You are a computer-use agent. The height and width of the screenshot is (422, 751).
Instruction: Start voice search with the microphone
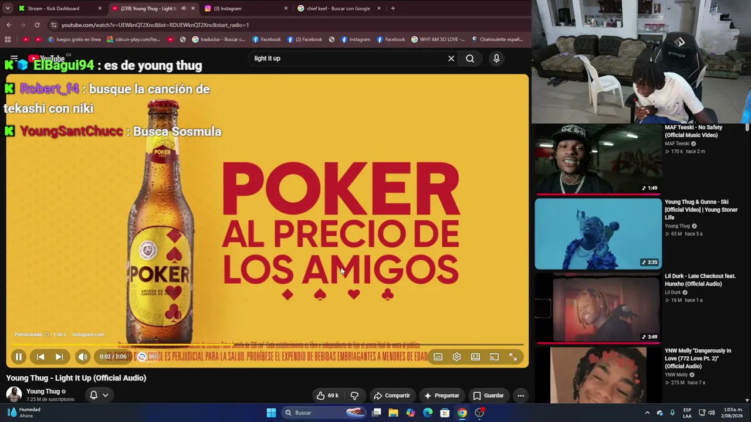point(496,59)
